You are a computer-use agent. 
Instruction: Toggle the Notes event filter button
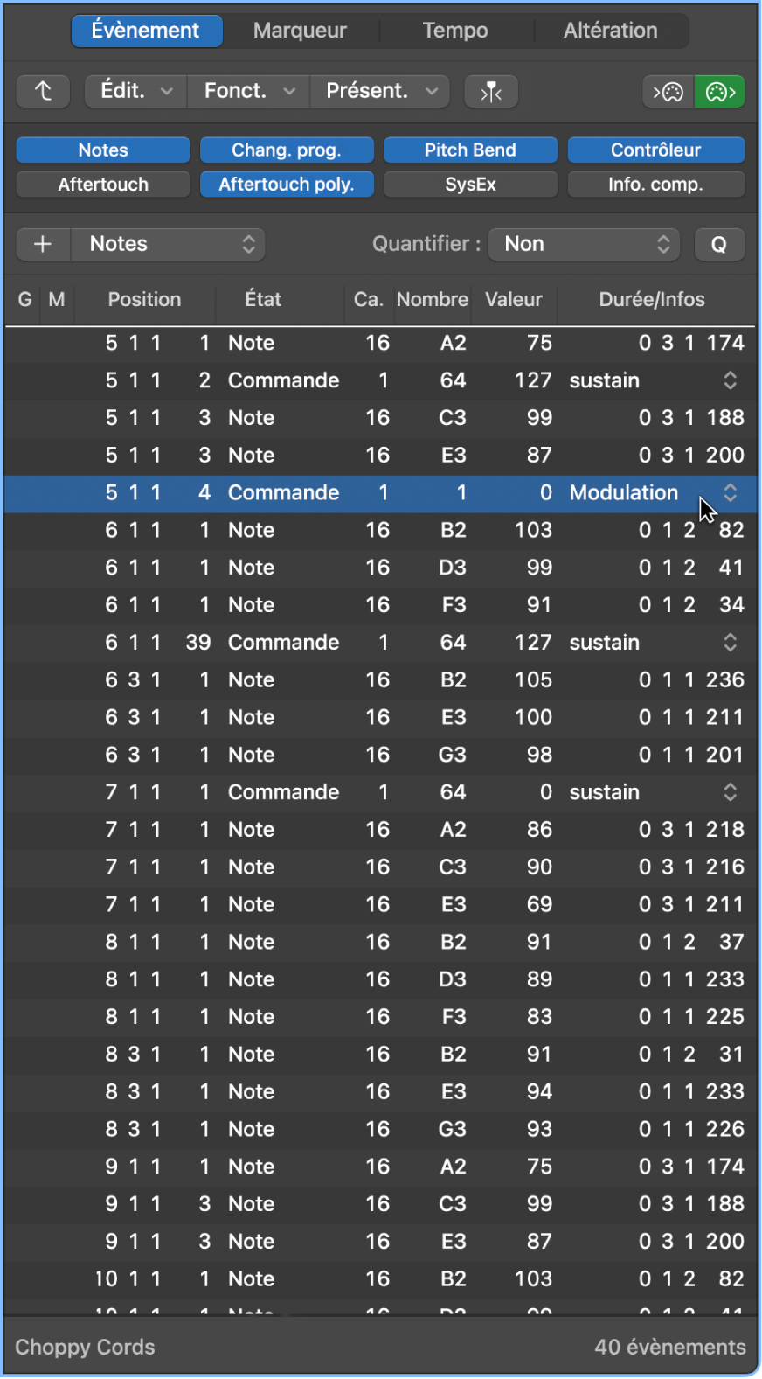coord(103,150)
